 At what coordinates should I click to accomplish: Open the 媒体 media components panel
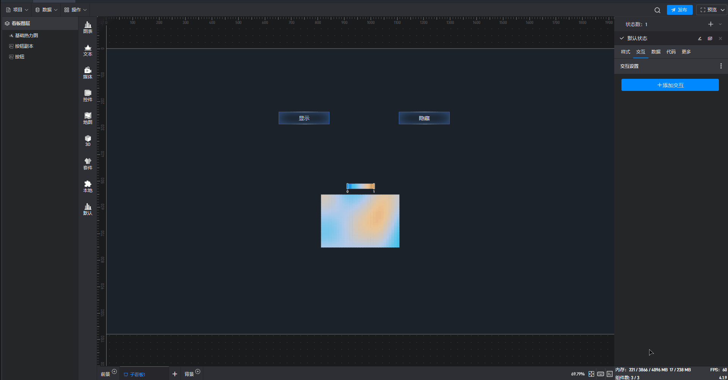point(88,73)
